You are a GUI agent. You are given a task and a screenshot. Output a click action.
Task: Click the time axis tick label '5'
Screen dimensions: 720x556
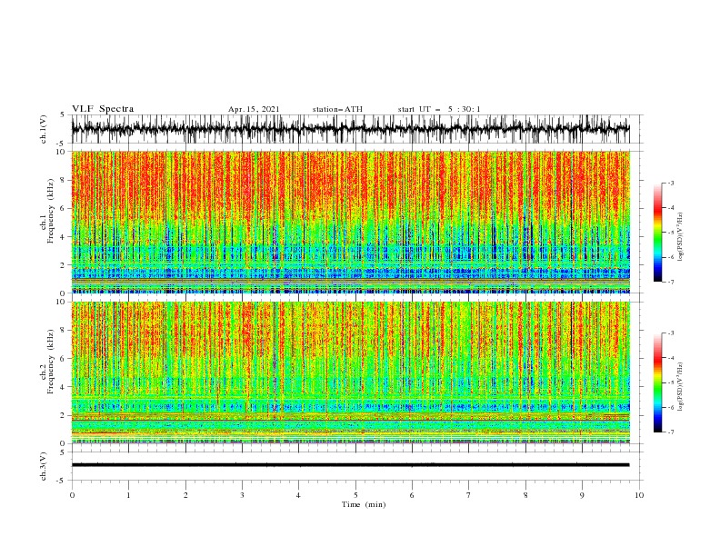pos(355,495)
